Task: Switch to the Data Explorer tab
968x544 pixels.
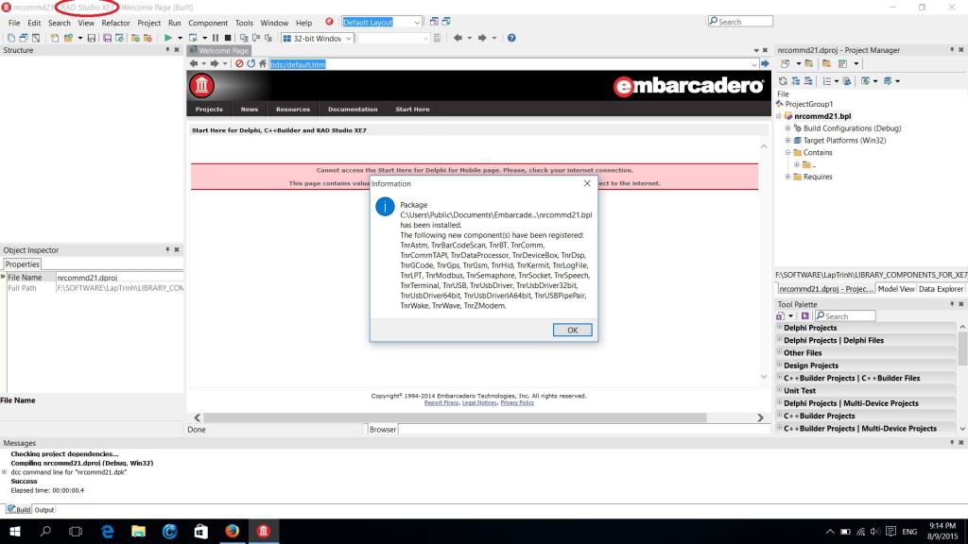Action: pos(941,289)
